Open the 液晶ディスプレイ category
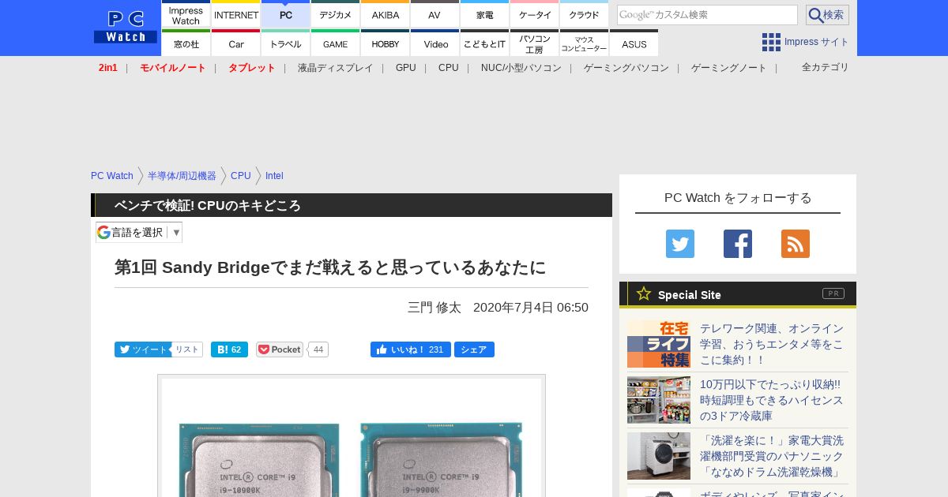The height and width of the screenshot is (497, 948). 335,68
